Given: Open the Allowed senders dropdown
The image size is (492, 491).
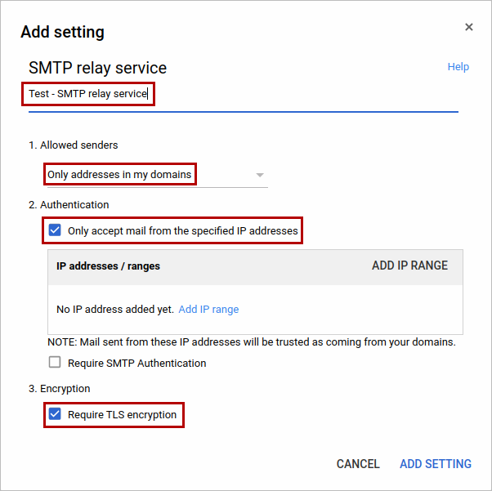Looking at the screenshot, I should (x=155, y=175).
